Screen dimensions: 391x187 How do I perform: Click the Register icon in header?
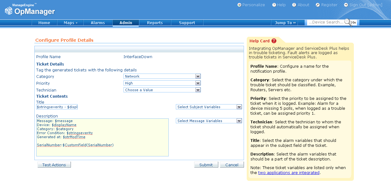[x=318, y=5]
